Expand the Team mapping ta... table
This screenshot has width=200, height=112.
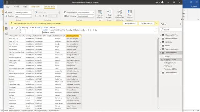161,49
